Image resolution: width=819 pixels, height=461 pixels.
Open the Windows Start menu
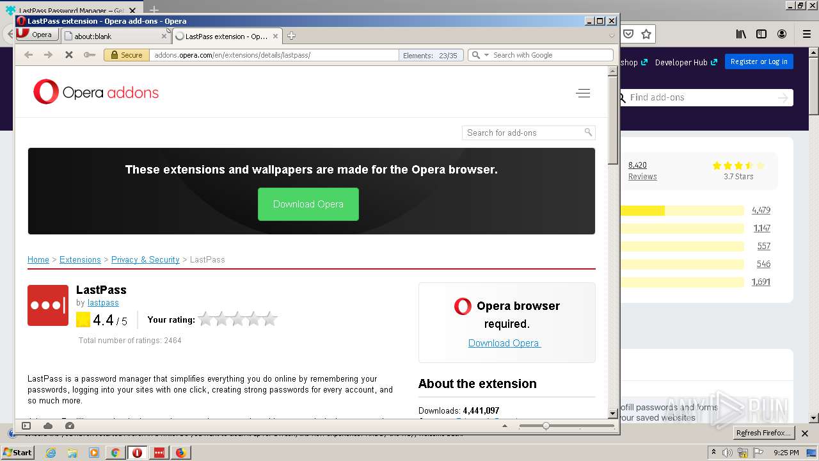[17, 452]
